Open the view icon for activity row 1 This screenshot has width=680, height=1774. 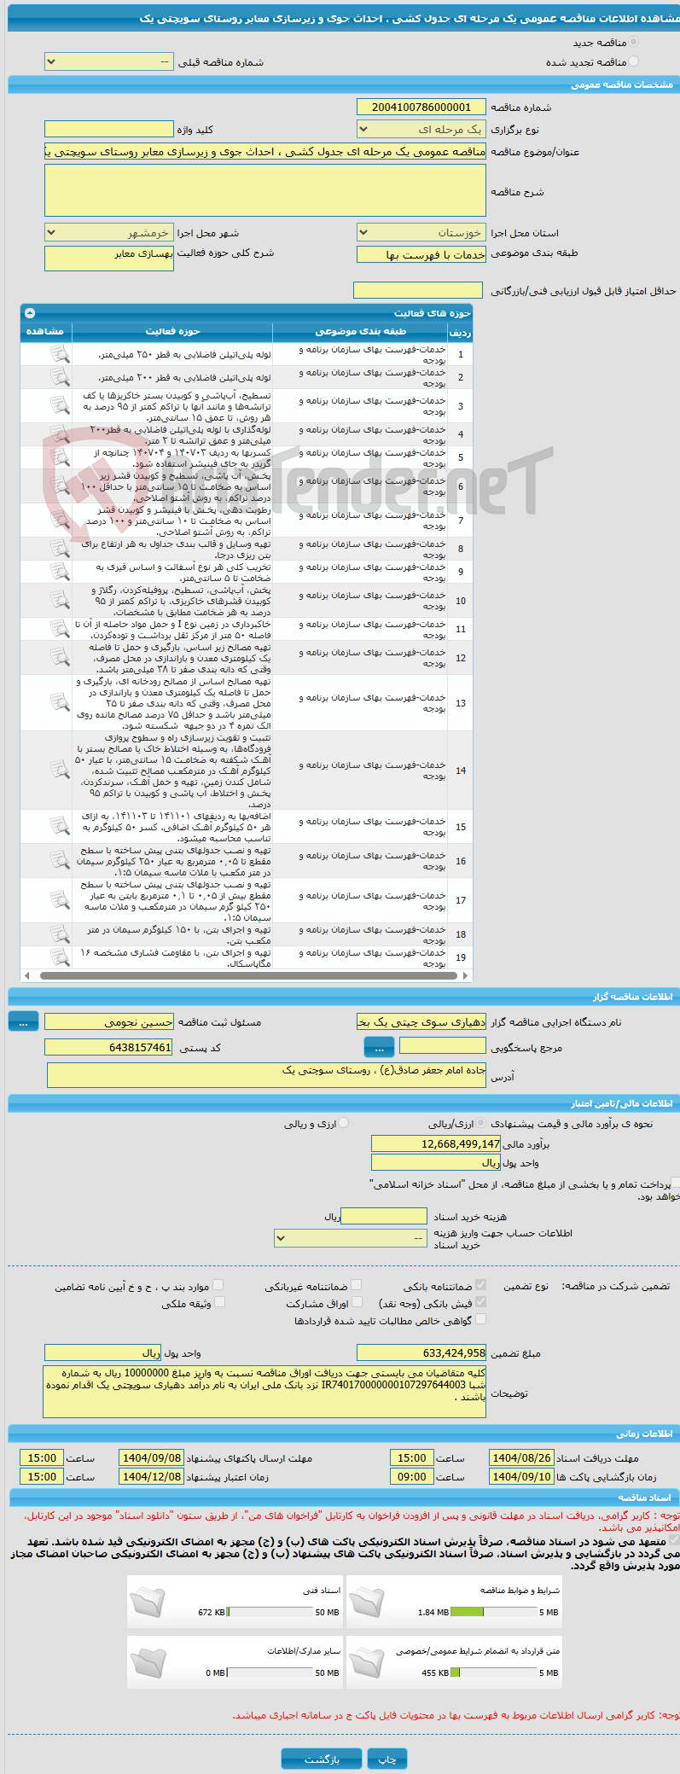[60, 354]
